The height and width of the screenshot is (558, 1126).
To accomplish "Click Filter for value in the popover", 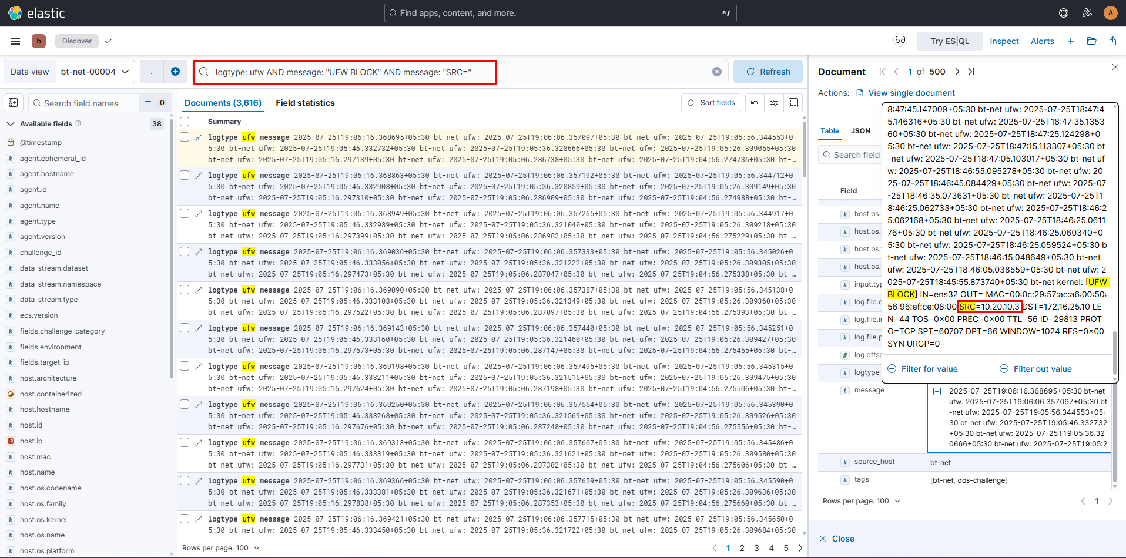I will tap(923, 369).
